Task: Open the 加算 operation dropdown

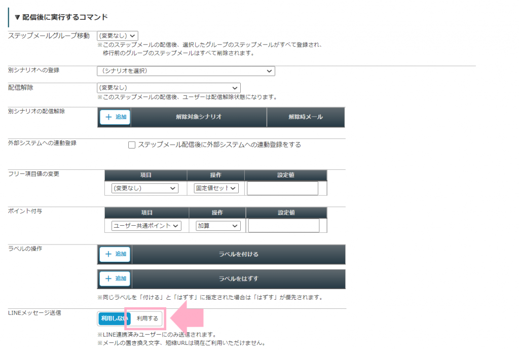Action: tap(218, 226)
